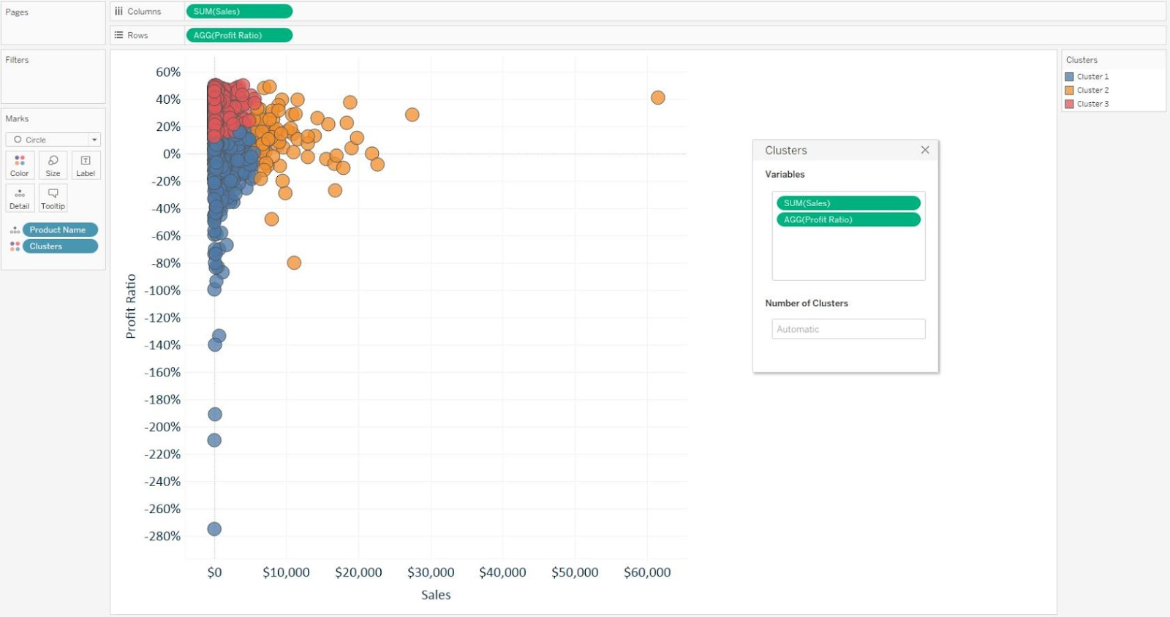The image size is (1170, 617).
Task: Click the color icon beside Clusters pill
Action: [15, 246]
